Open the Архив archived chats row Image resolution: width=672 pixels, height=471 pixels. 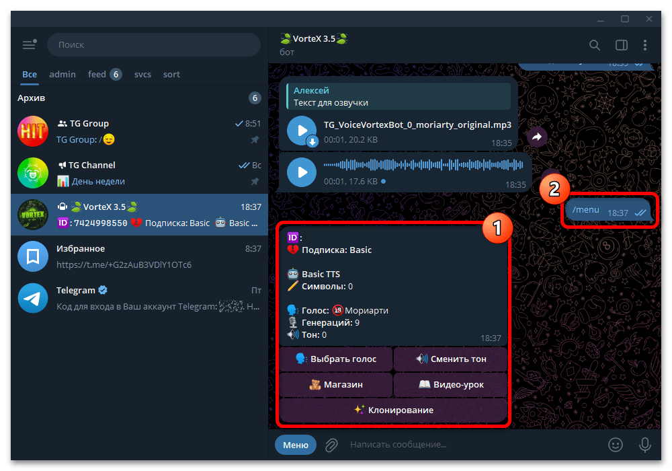tap(139, 98)
